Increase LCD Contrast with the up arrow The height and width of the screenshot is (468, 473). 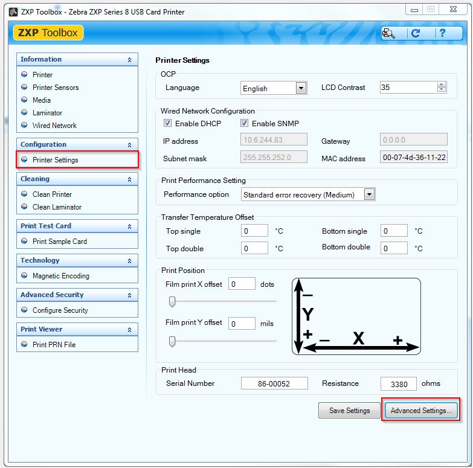pos(442,85)
